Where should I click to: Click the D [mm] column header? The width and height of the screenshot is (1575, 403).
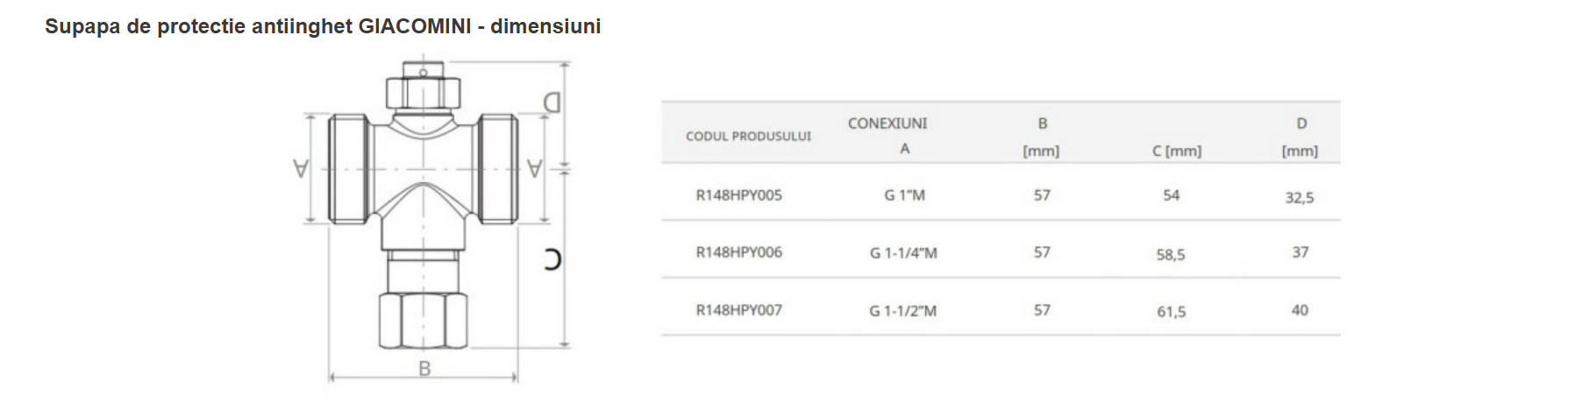[1300, 137]
